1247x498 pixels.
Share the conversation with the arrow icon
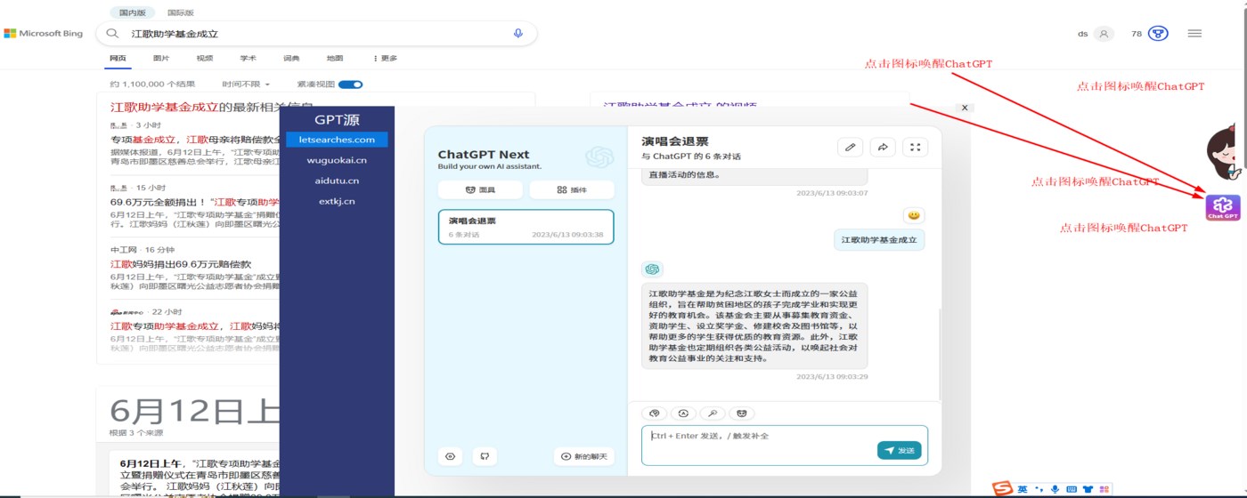[x=883, y=148]
